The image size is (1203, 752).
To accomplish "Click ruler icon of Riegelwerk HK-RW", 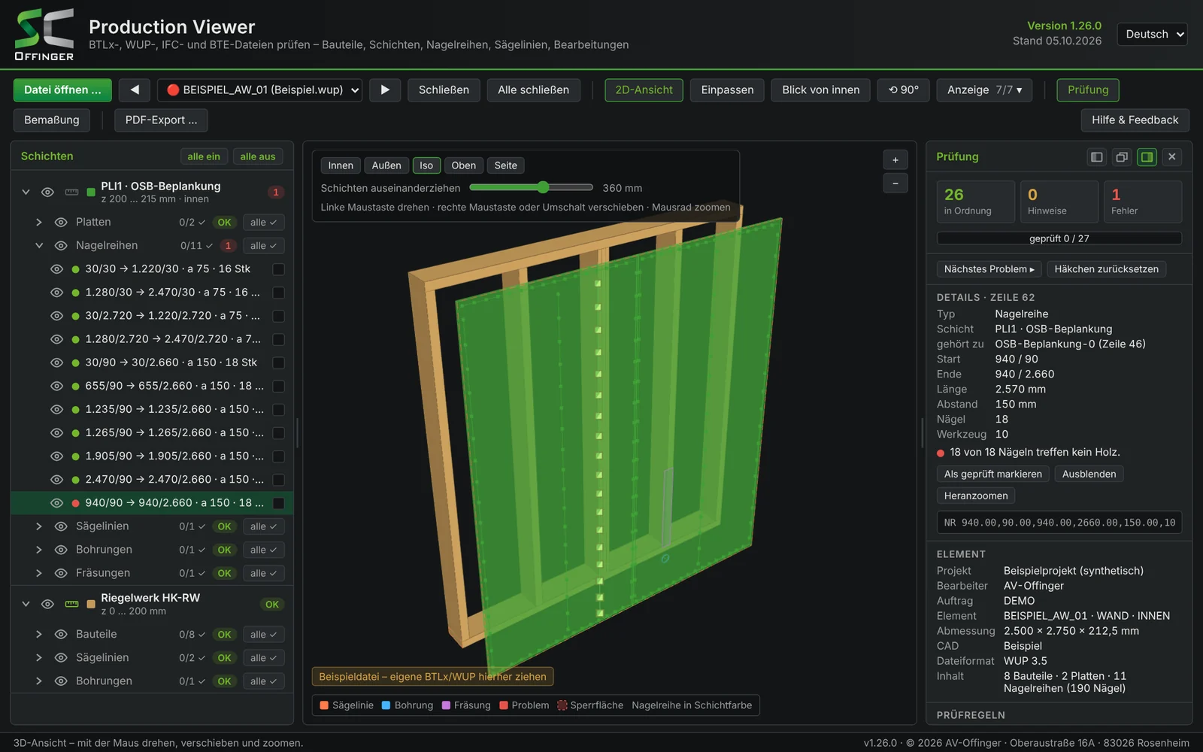I will point(71,604).
